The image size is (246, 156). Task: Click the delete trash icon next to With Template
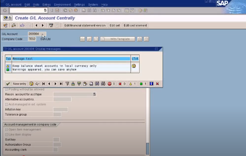pyautogui.click(x=146, y=39)
